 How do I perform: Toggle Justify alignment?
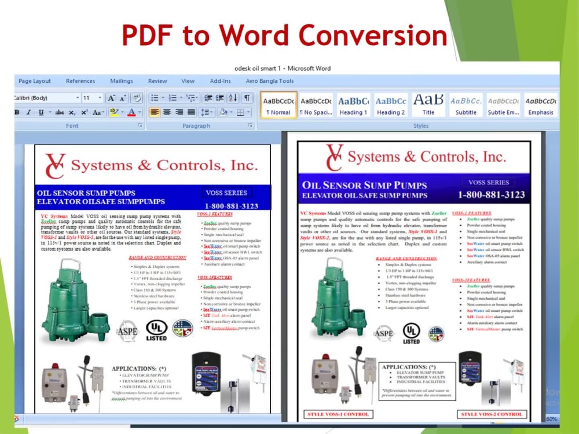click(x=191, y=112)
